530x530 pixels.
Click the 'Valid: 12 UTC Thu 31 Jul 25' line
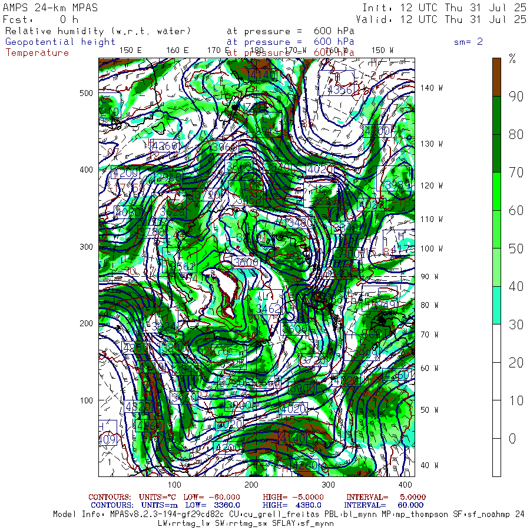(x=441, y=19)
